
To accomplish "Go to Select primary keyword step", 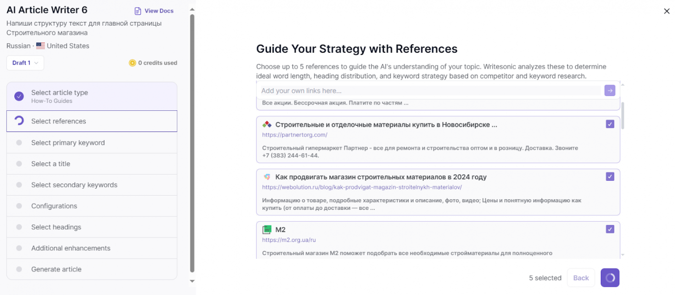I will (x=92, y=143).
